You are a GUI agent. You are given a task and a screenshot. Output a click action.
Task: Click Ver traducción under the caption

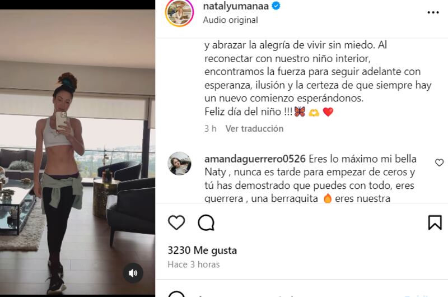click(254, 129)
